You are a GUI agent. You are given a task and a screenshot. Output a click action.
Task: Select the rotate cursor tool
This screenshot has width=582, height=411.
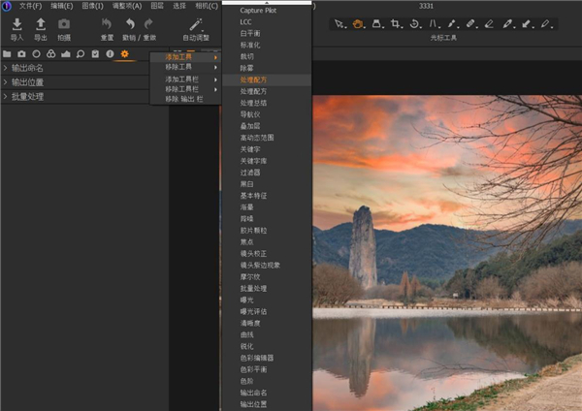[x=414, y=23]
